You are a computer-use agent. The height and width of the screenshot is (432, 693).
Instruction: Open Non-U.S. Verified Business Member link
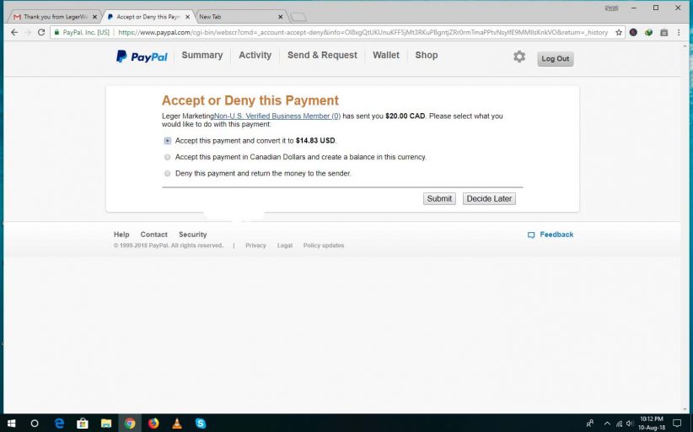tap(277, 116)
